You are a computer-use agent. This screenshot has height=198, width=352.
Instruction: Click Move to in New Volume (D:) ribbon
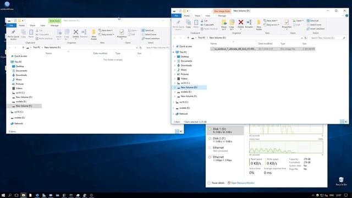click(x=224, y=25)
